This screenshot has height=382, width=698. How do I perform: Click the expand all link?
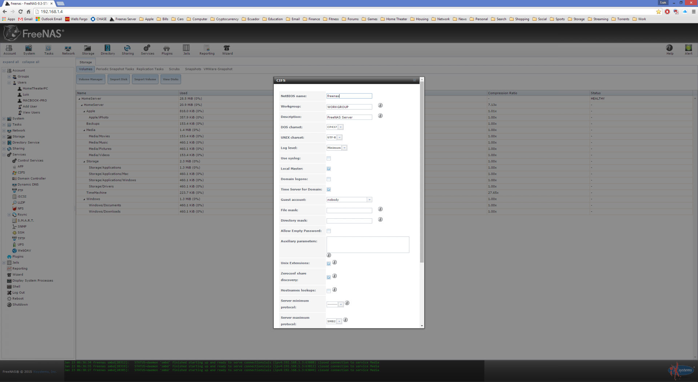11,62
